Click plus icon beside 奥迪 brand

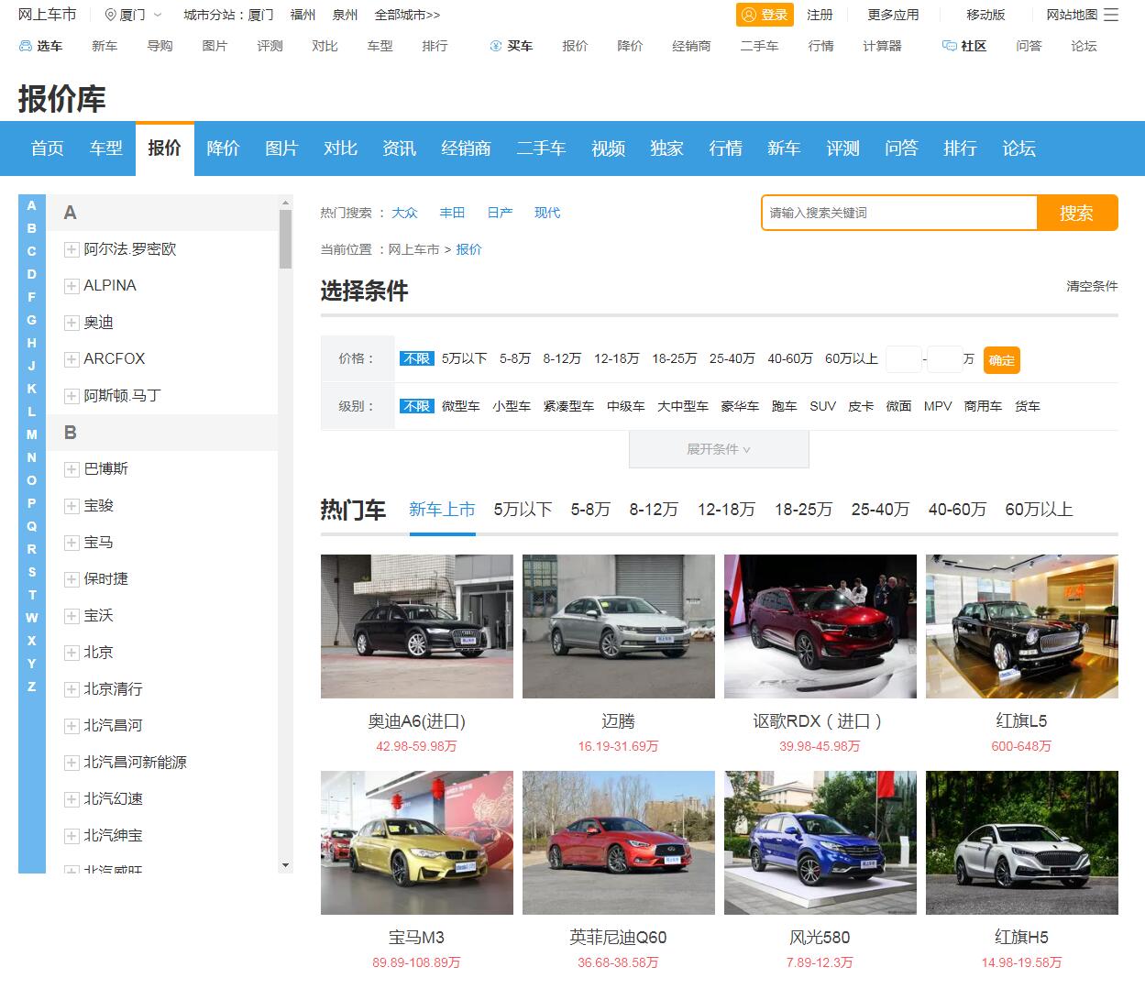(x=72, y=323)
